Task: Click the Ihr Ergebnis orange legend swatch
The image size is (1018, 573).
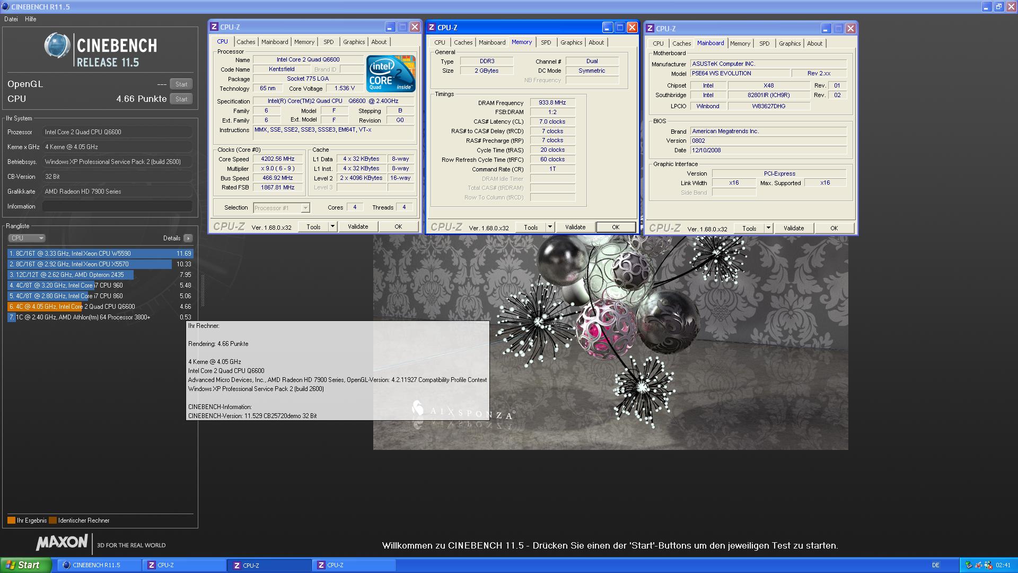Action: (11, 520)
